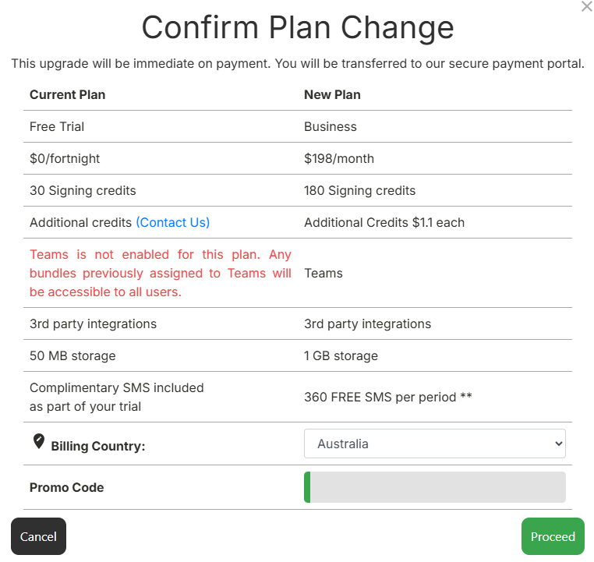Viewport: 594px width, 562px height.
Task: Open the Contact Us link
Action: point(172,222)
